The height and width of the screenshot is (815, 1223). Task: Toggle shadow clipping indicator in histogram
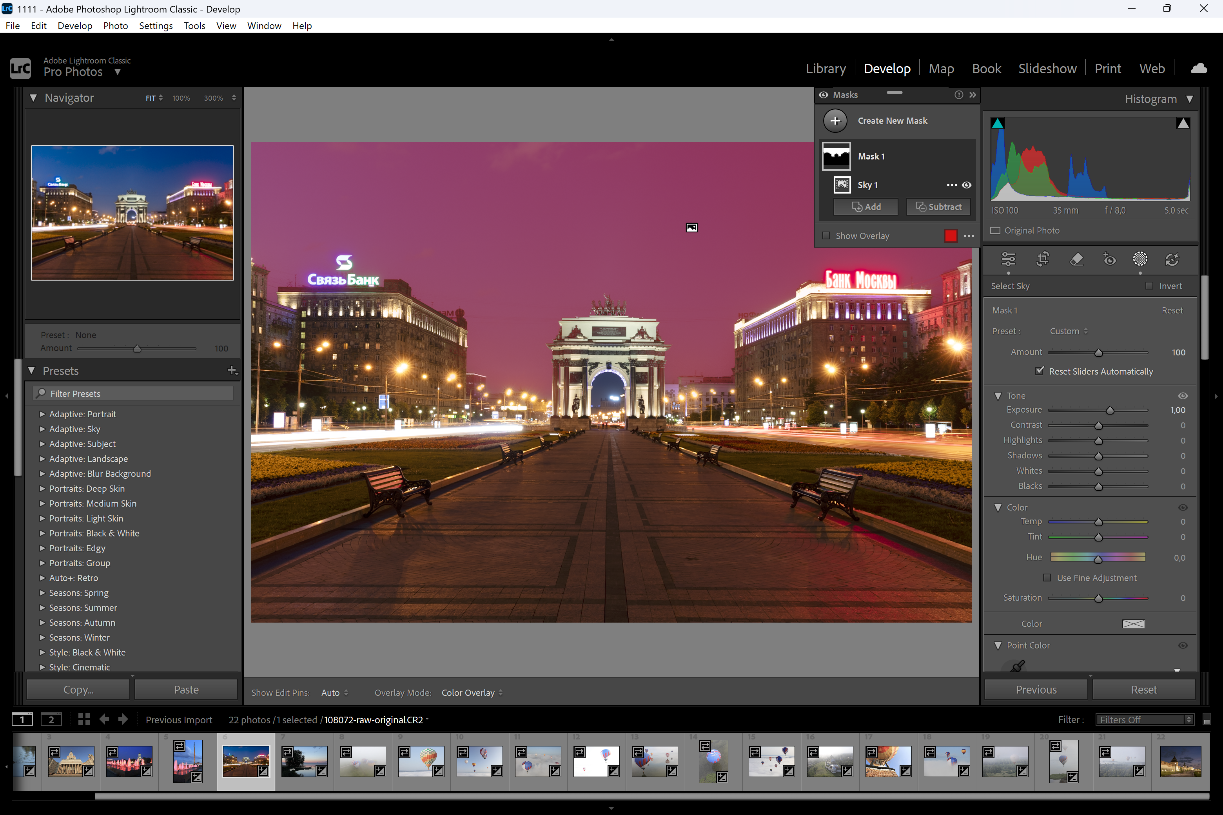pyautogui.click(x=997, y=123)
